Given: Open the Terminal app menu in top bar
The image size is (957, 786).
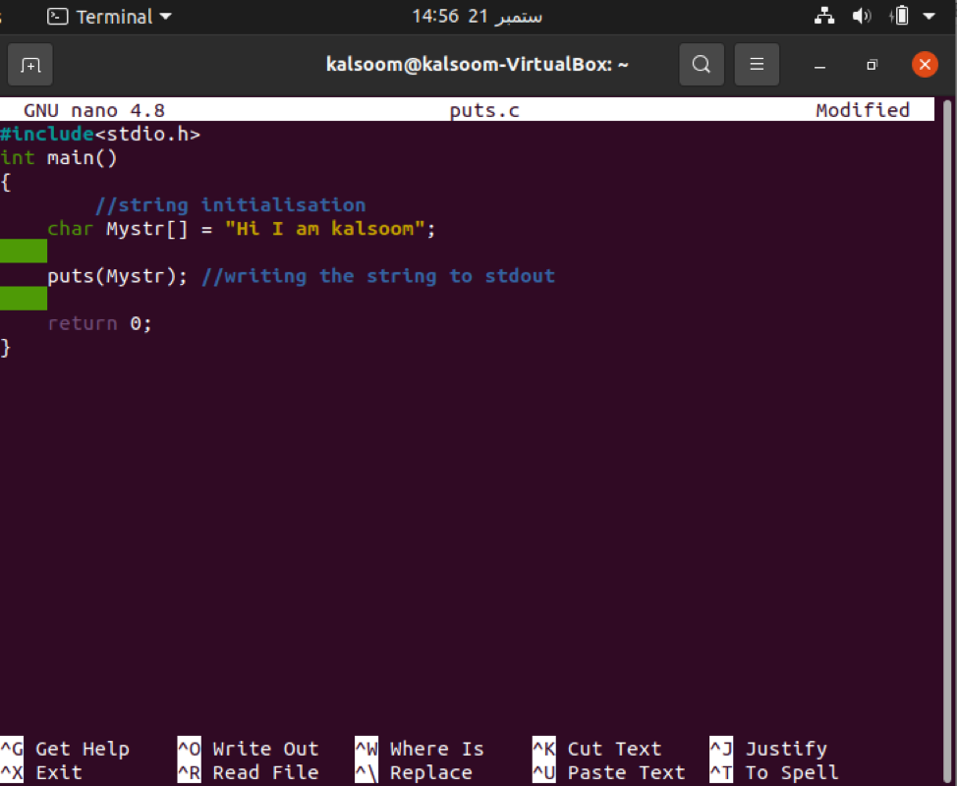Looking at the screenshot, I should pyautogui.click(x=109, y=17).
